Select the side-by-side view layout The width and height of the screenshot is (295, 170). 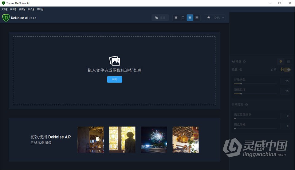click(190, 18)
